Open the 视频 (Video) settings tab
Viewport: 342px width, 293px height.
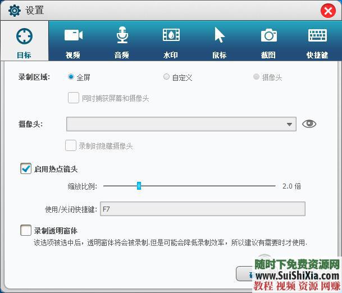coord(73,42)
